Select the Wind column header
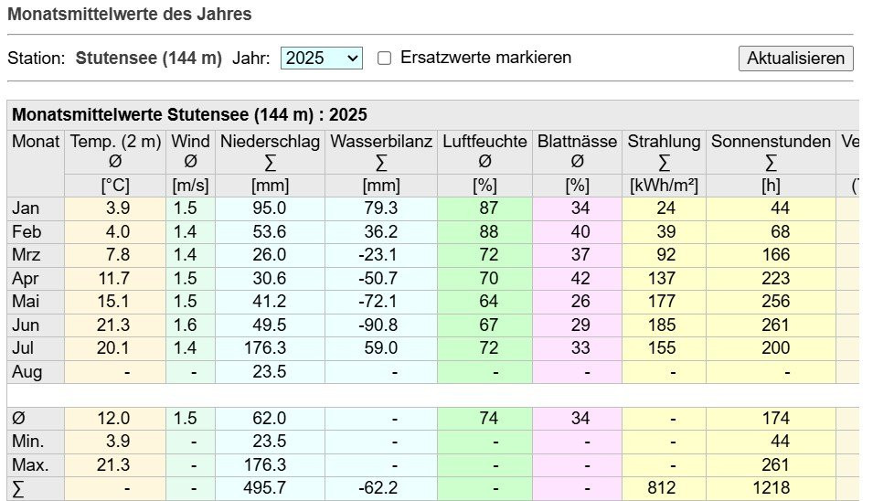Image resolution: width=894 pixels, height=501 pixels. (190, 142)
